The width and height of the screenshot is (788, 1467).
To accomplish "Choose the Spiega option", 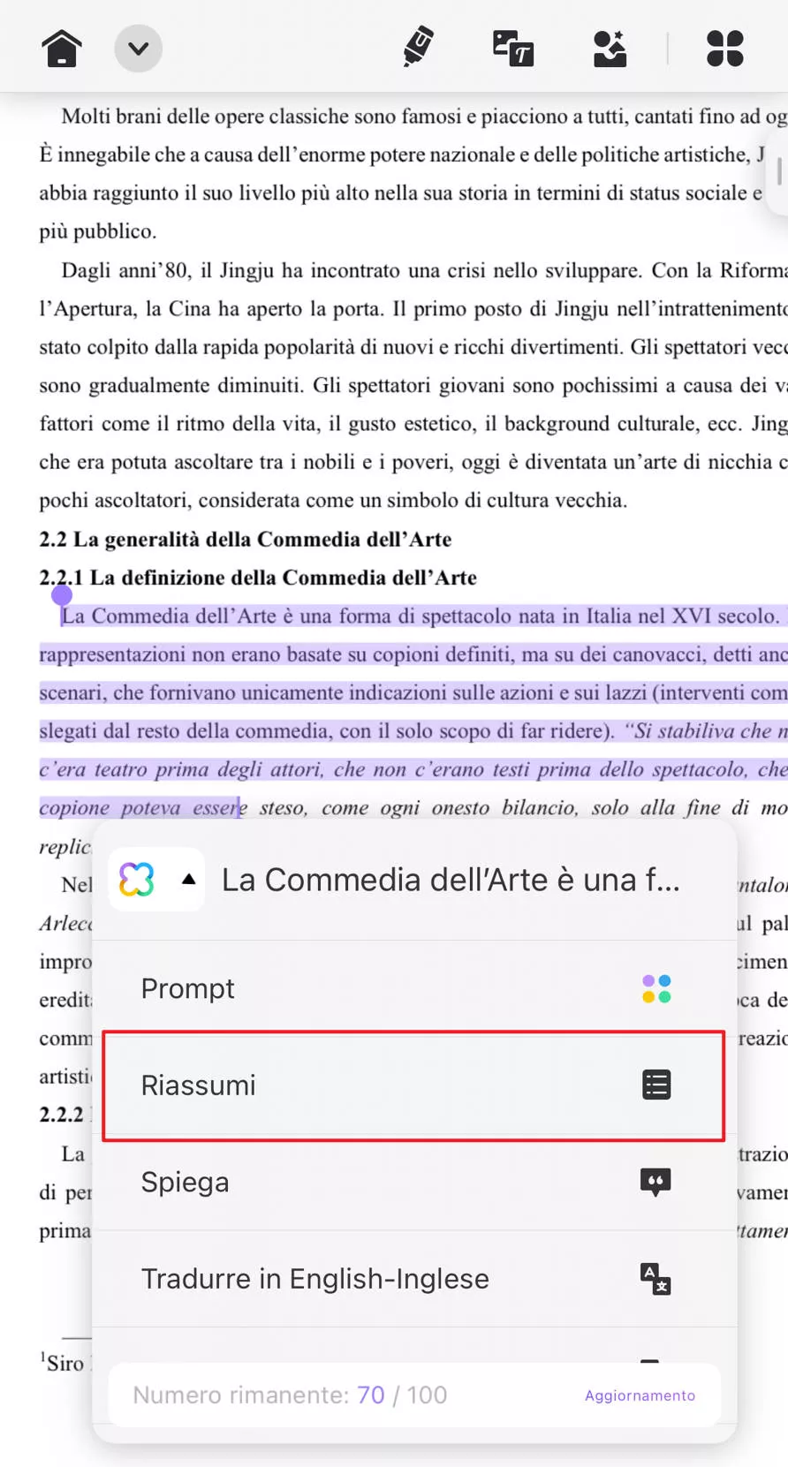I will 414,1182.
